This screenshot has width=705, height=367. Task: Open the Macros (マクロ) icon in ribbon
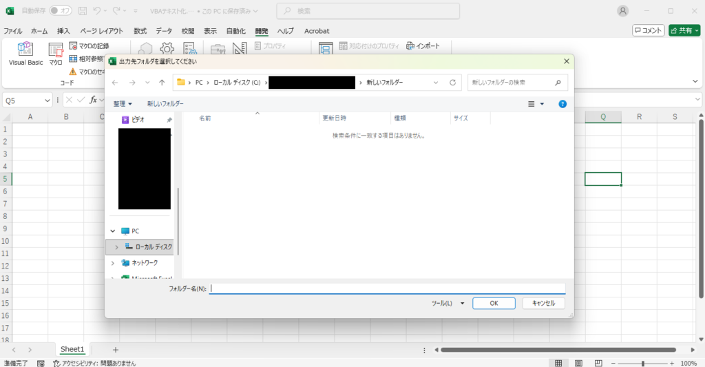(x=56, y=51)
